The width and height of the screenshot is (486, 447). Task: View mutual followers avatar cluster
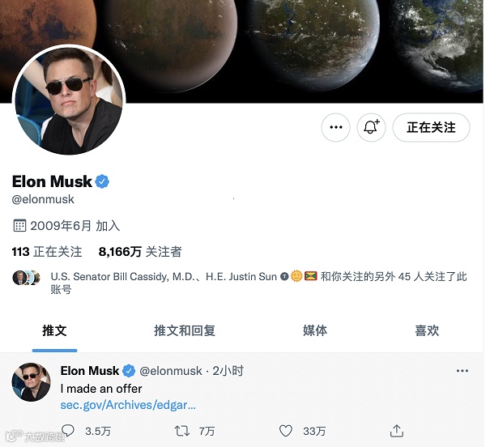(x=27, y=278)
